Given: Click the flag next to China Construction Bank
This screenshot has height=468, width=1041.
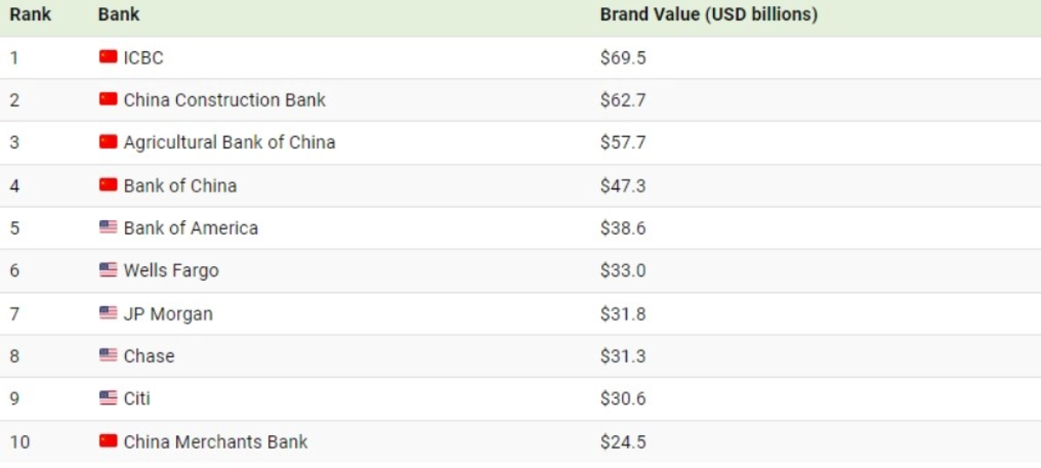Looking at the screenshot, I should [x=108, y=100].
